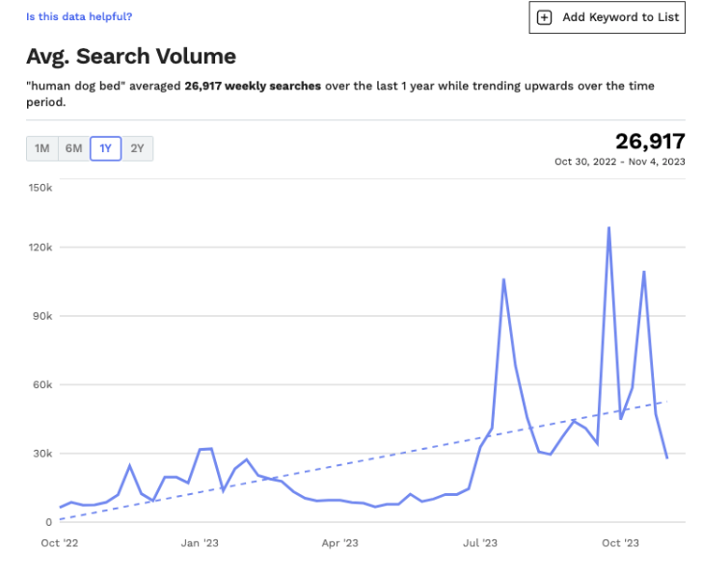
Task: Switch to the 1M time range
Action: click(41, 148)
